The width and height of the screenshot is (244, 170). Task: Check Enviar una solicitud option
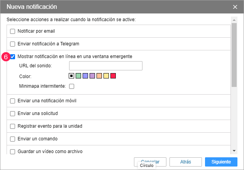(13, 113)
